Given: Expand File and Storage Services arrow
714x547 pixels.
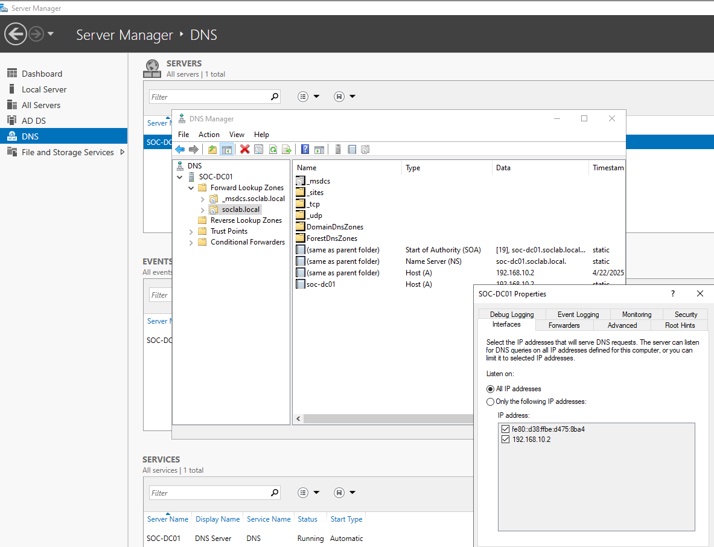Looking at the screenshot, I should [x=122, y=152].
